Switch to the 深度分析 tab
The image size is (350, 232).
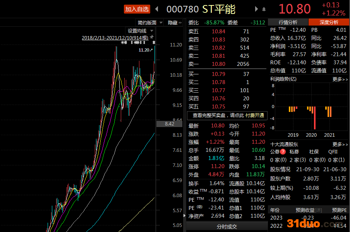[x=329, y=22]
